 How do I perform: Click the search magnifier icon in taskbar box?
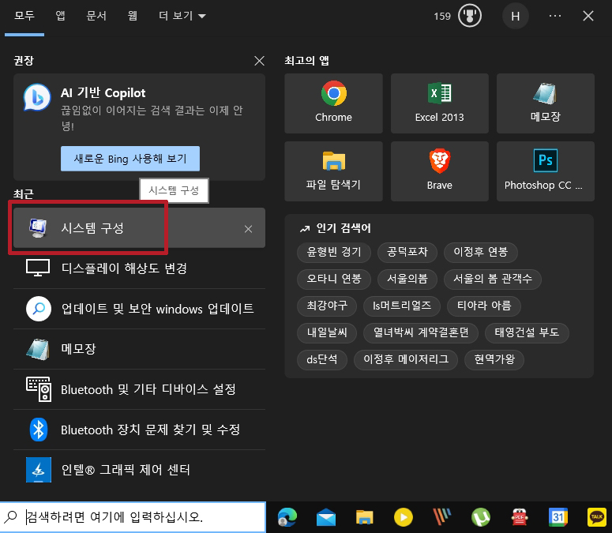pos(11,516)
